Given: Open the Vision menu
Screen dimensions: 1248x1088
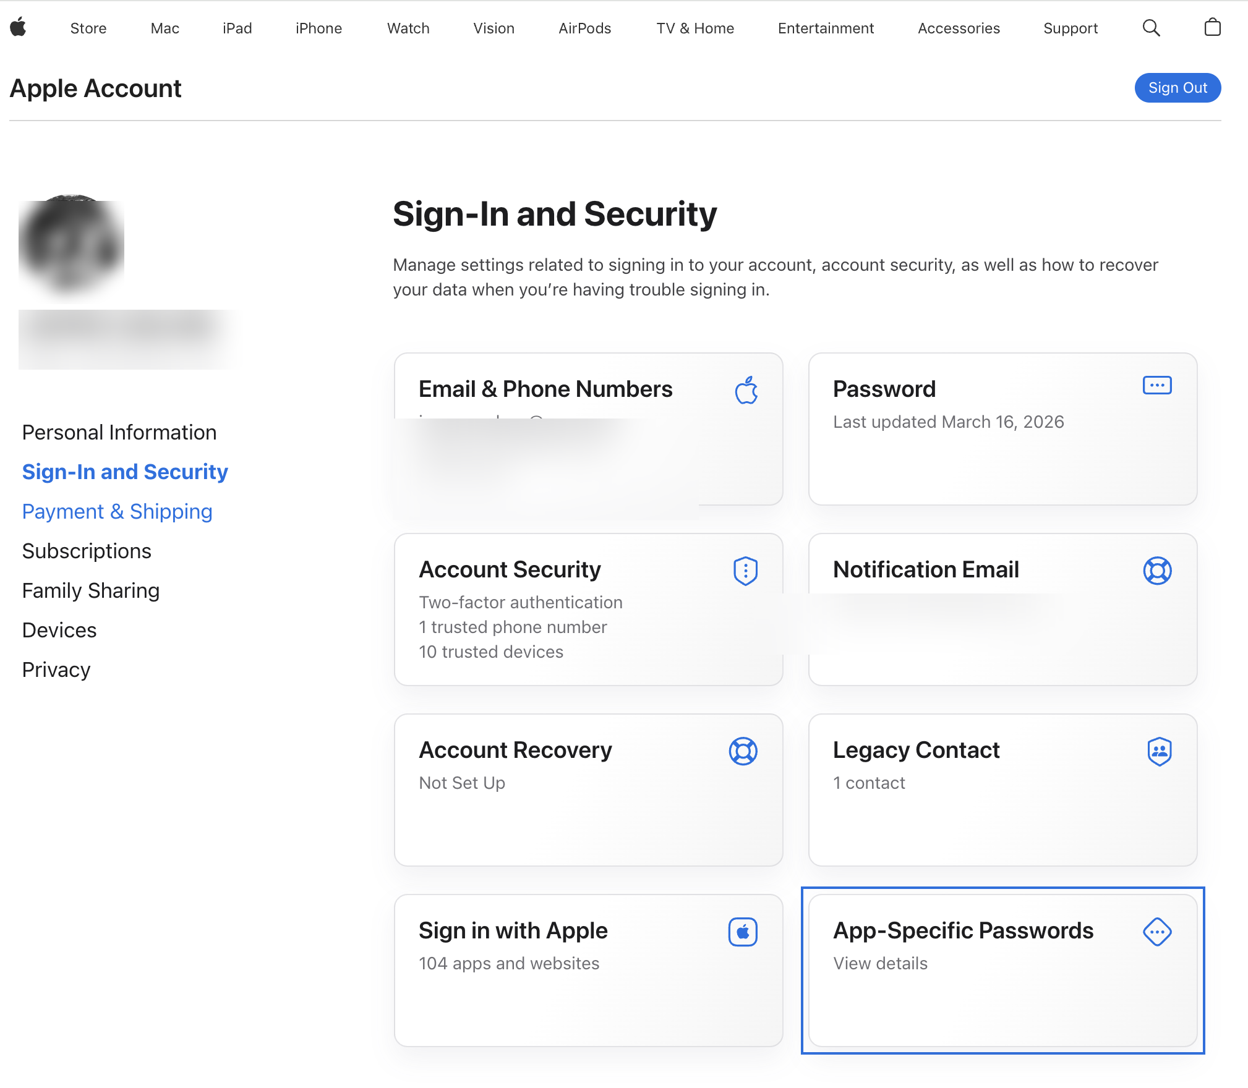Looking at the screenshot, I should [494, 28].
